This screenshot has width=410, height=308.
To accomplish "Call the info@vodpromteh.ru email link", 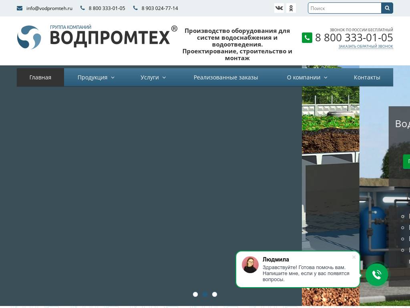I will click(49, 8).
